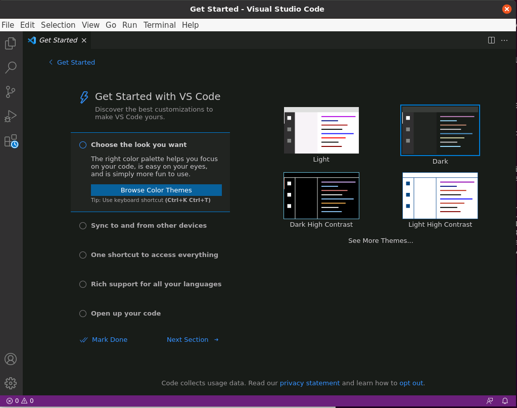This screenshot has width=517, height=408.
Task: Open the Edit menu
Action: click(27, 25)
